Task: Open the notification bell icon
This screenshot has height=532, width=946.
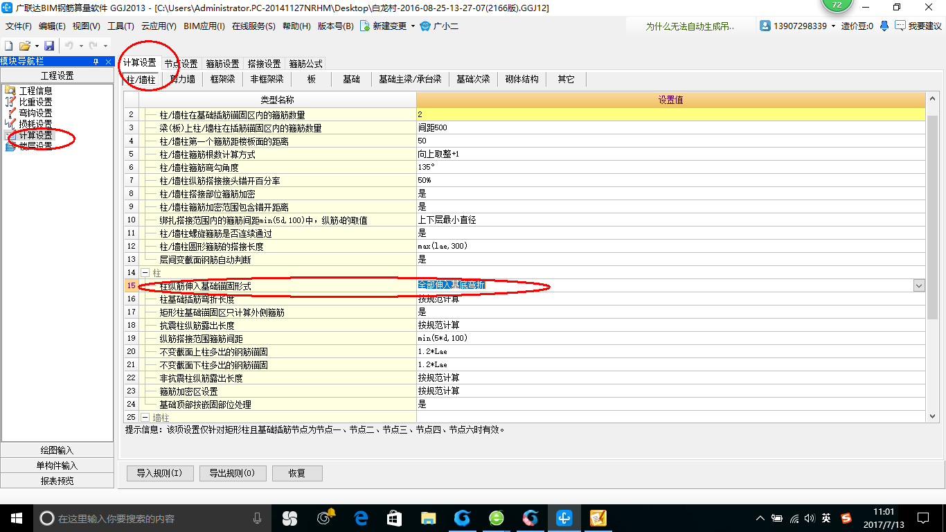Action: tap(884, 26)
